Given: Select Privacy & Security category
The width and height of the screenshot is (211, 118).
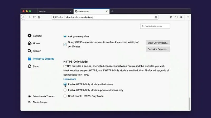Looking at the screenshot, I should (x=41, y=59).
